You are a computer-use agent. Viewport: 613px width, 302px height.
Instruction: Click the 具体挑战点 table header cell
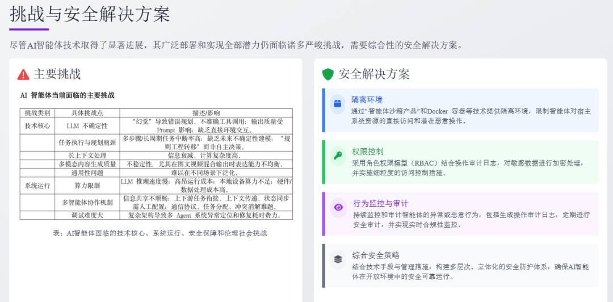click(87, 112)
